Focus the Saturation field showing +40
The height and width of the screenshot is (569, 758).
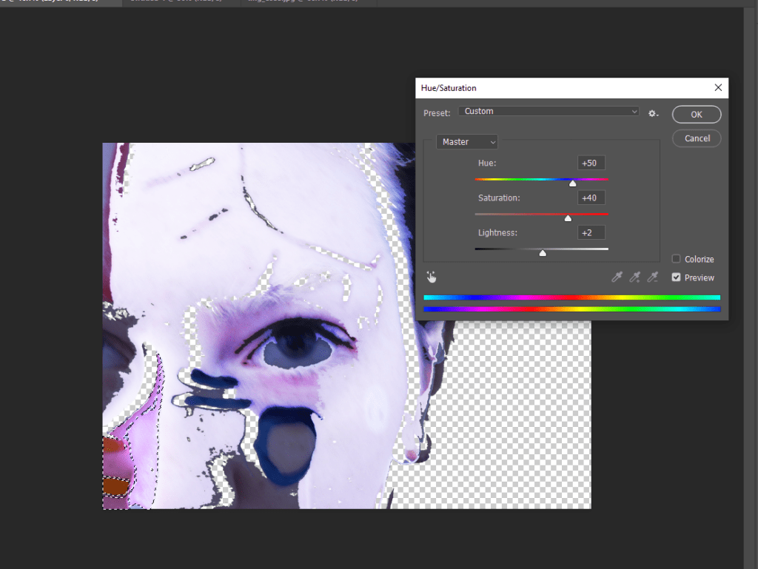point(591,198)
